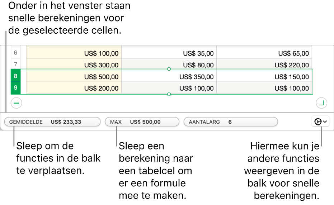Click cell showing US$ 150,00
The image size is (334, 205).
pos(264,77)
